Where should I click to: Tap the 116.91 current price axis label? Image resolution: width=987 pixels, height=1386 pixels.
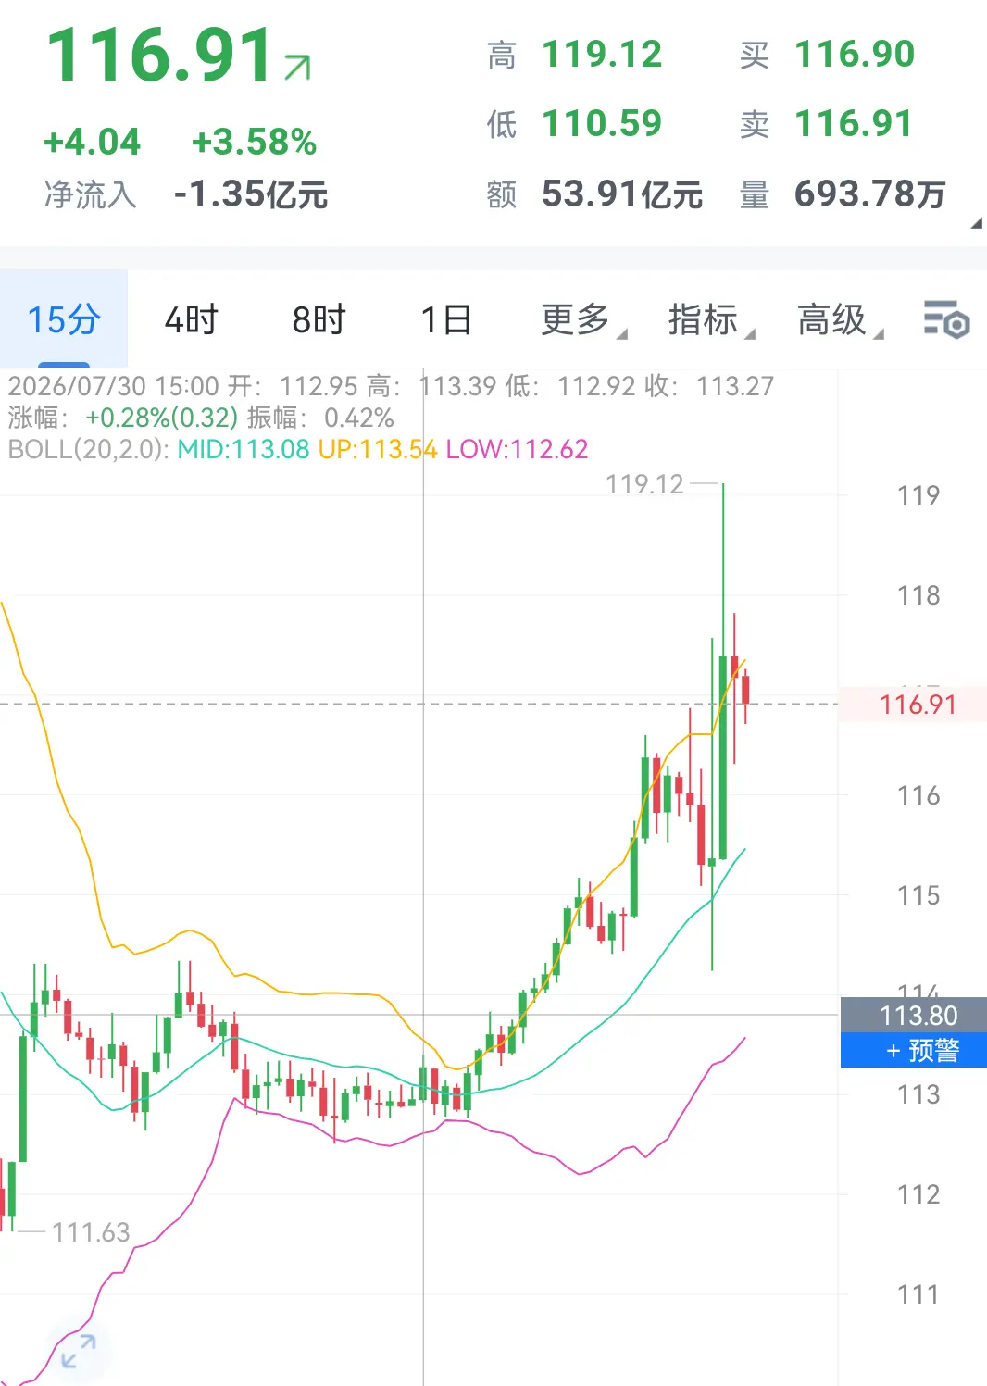[914, 705]
